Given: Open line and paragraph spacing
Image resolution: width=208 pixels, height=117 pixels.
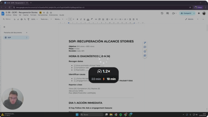Looking at the screenshot, I should tap(112, 19).
